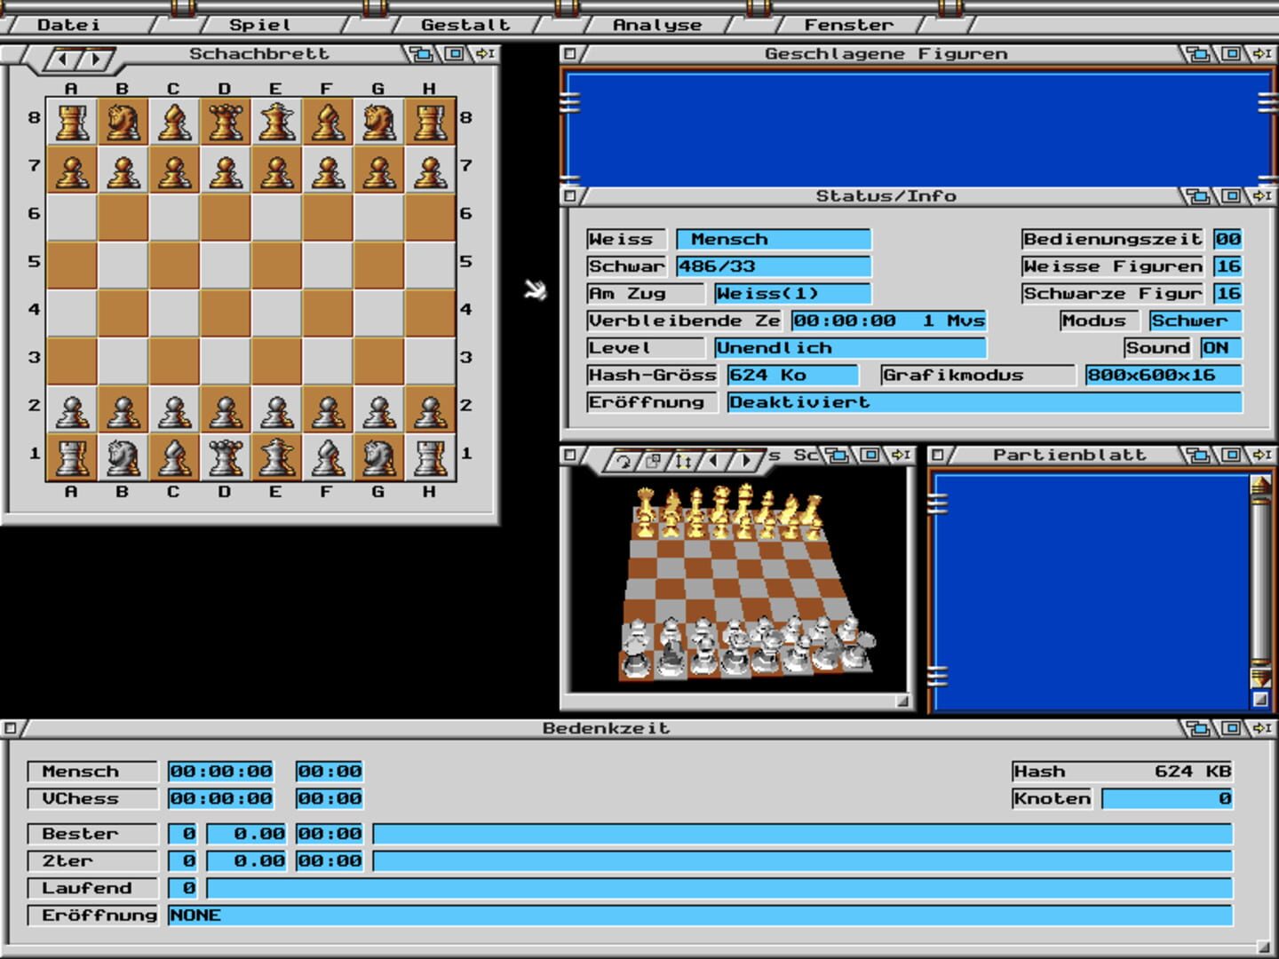The width and height of the screenshot is (1279, 959).
Task: Click the right arrow above the 3D board
Action: click(x=744, y=458)
